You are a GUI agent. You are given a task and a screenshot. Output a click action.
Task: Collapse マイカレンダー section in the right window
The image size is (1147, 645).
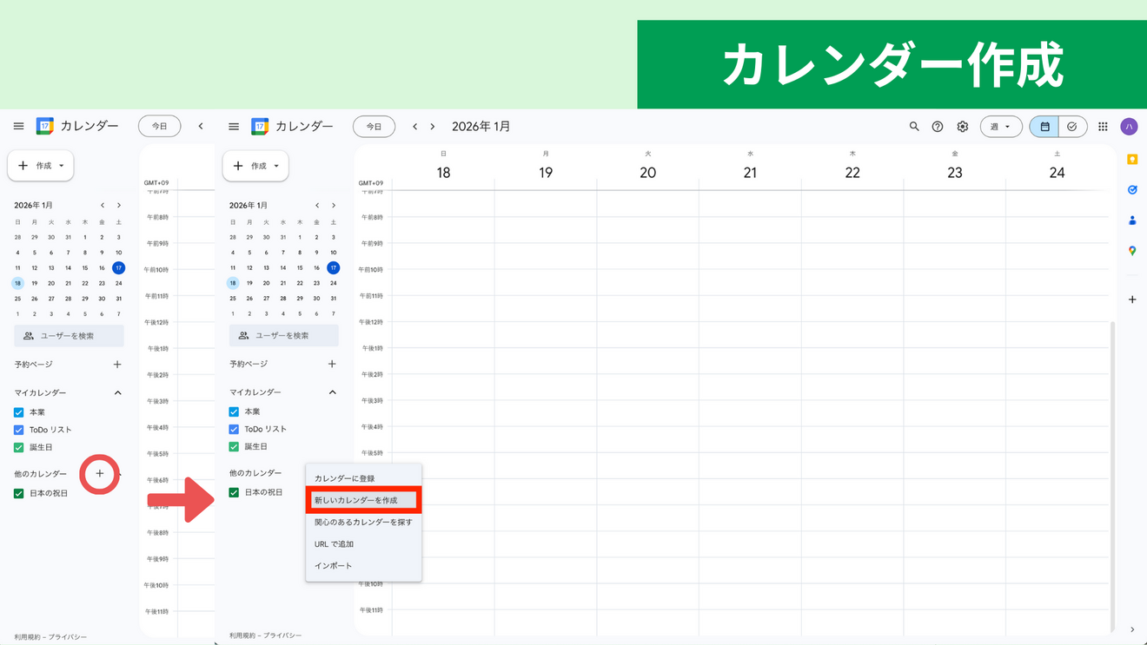click(x=332, y=392)
